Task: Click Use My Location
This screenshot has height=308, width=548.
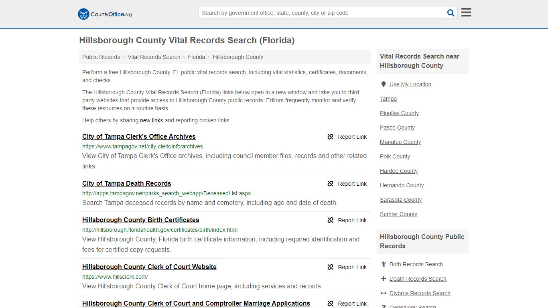Action: point(410,84)
